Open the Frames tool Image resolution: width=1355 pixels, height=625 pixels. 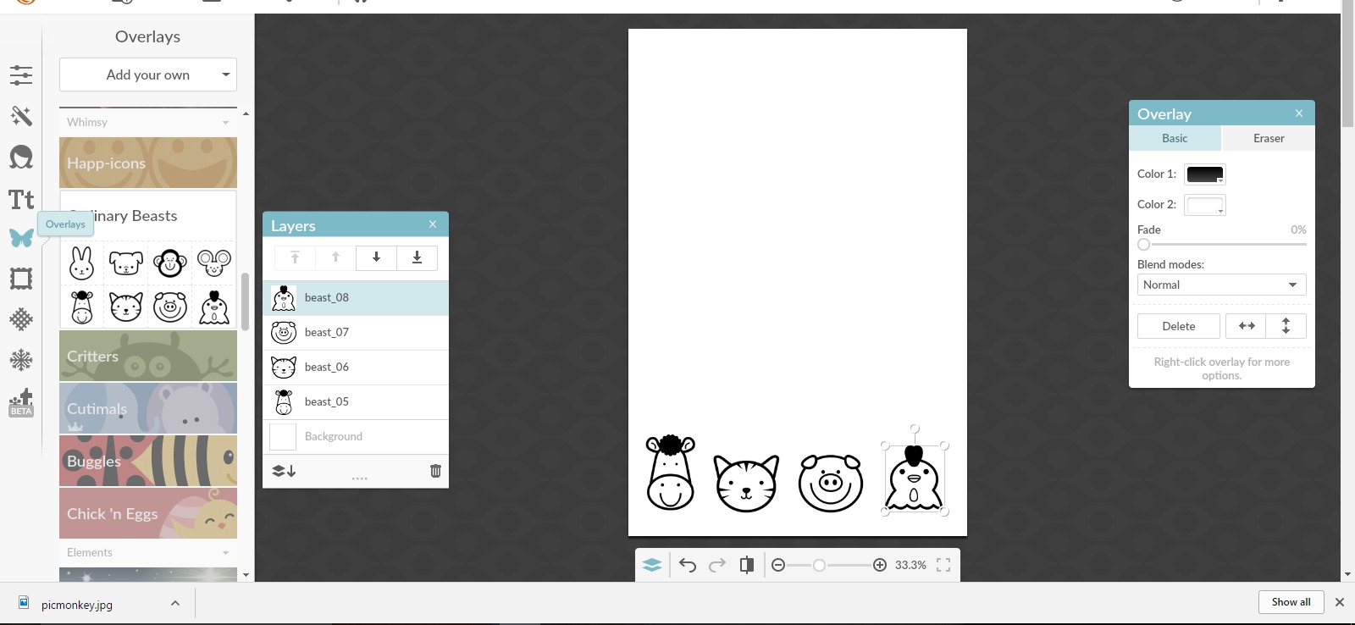coord(21,279)
